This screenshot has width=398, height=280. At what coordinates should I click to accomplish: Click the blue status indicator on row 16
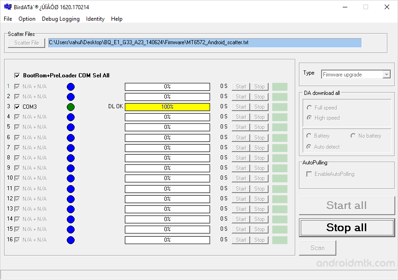click(x=70, y=239)
